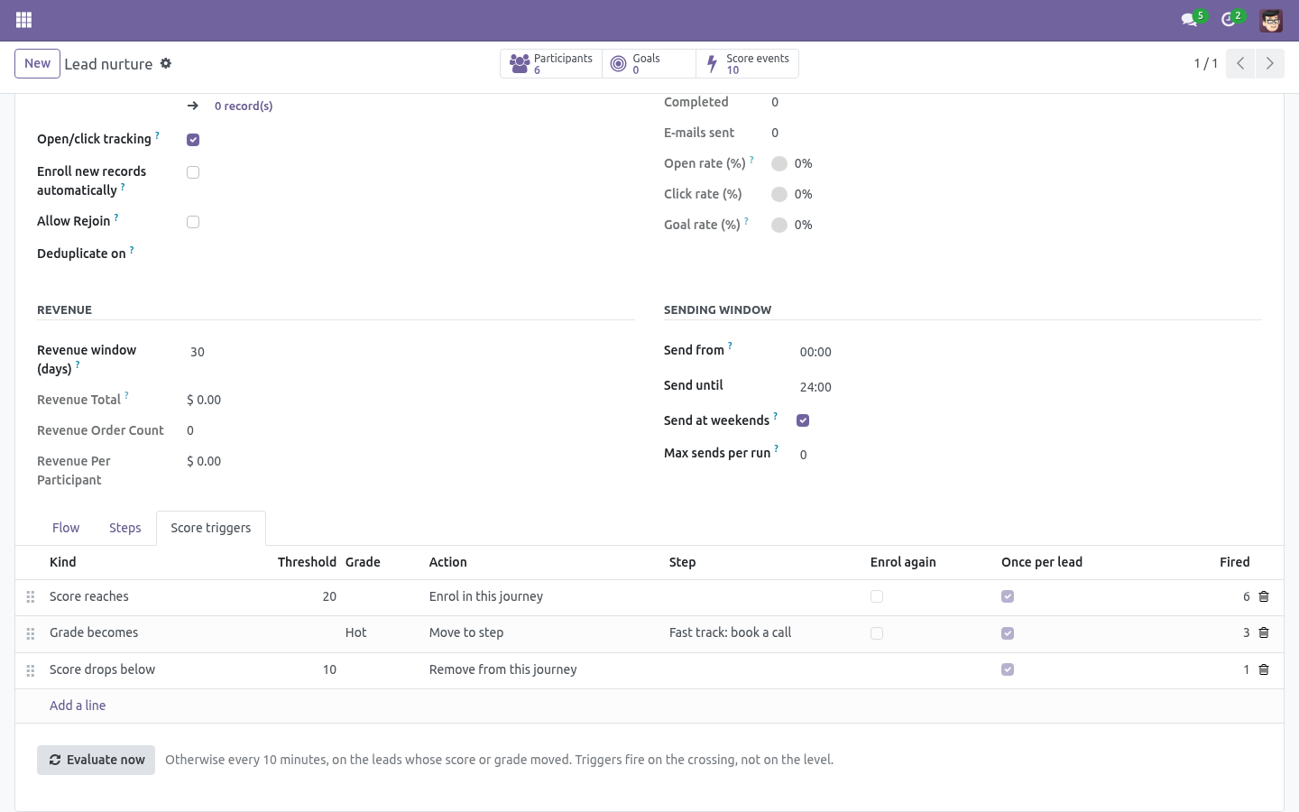
Task: Select the Score triggers tab
Action: [x=211, y=528]
